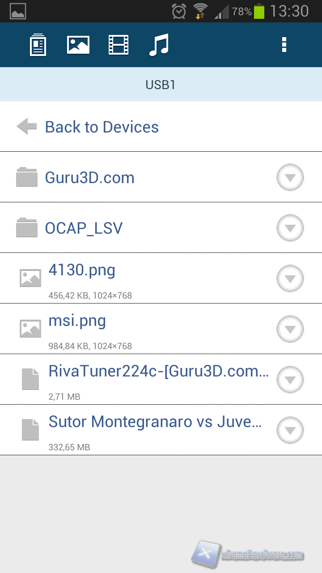
Task: Tap the msi.png image thumbnail icon
Action: point(30,329)
